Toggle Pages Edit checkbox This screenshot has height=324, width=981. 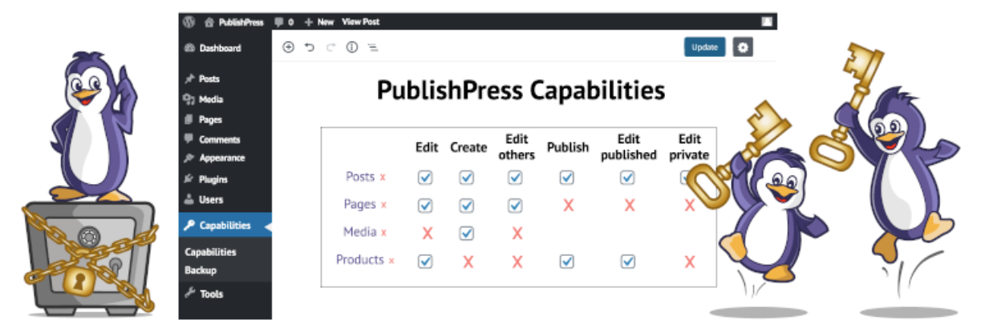click(x=426, y=206)
